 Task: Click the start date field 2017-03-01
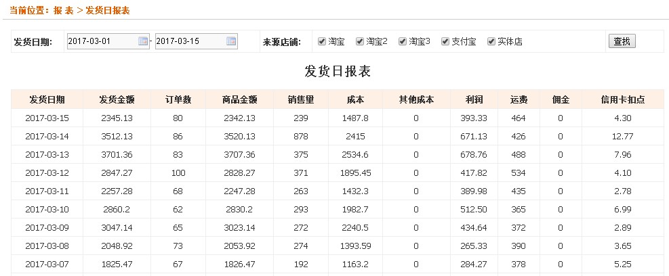pos(102,41)
